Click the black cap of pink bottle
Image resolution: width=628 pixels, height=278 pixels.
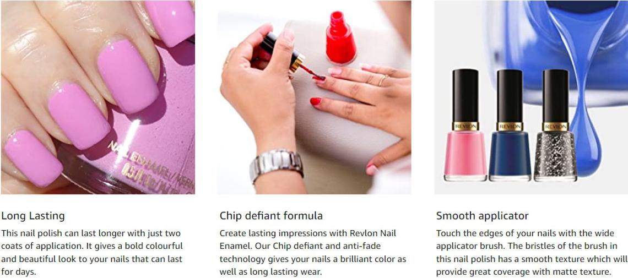pyautogui.click(x=465, y=95)
